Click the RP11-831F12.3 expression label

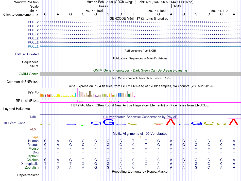[27, 101]
